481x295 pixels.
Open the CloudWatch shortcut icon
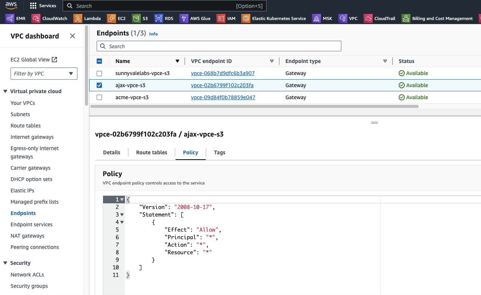tap(36, 18)
